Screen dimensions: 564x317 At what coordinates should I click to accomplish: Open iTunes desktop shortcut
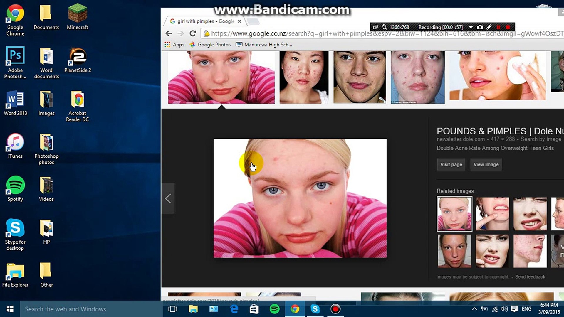(x=15, y=146)
